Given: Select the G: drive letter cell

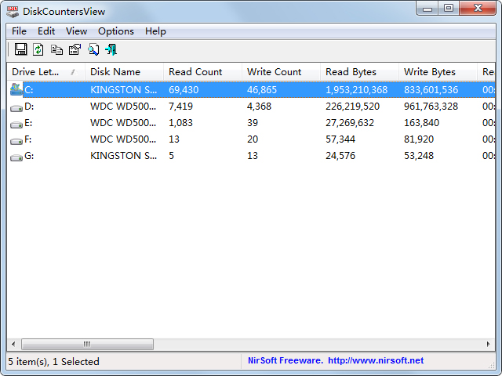Looking at the screenshot, I should [29, 156].
